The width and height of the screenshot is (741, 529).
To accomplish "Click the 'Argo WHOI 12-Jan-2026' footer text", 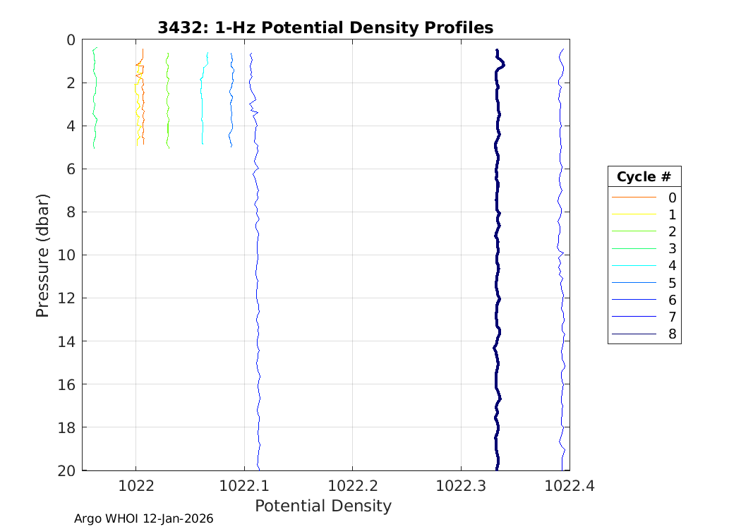I will click(x=143, y=518).
